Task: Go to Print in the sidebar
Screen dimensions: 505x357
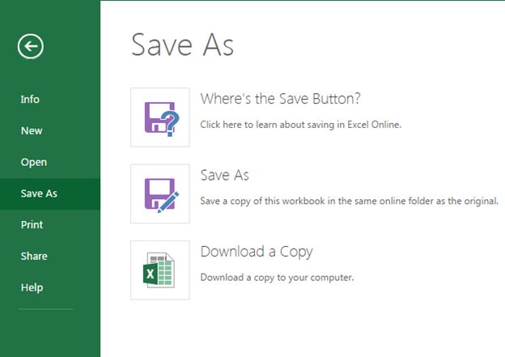Action: [32, 224]
